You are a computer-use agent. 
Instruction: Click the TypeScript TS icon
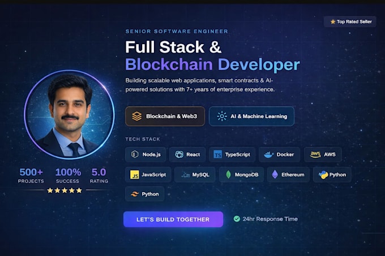click(x=218, y=154)
